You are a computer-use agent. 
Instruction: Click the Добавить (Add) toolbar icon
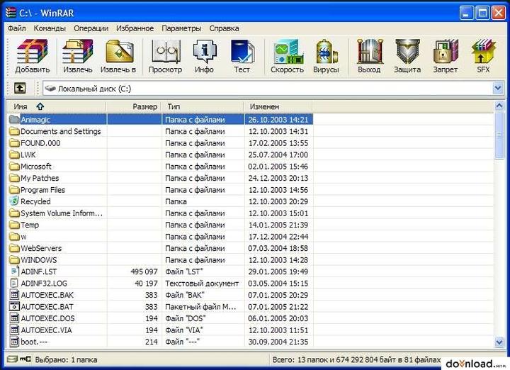coord(32,55)
